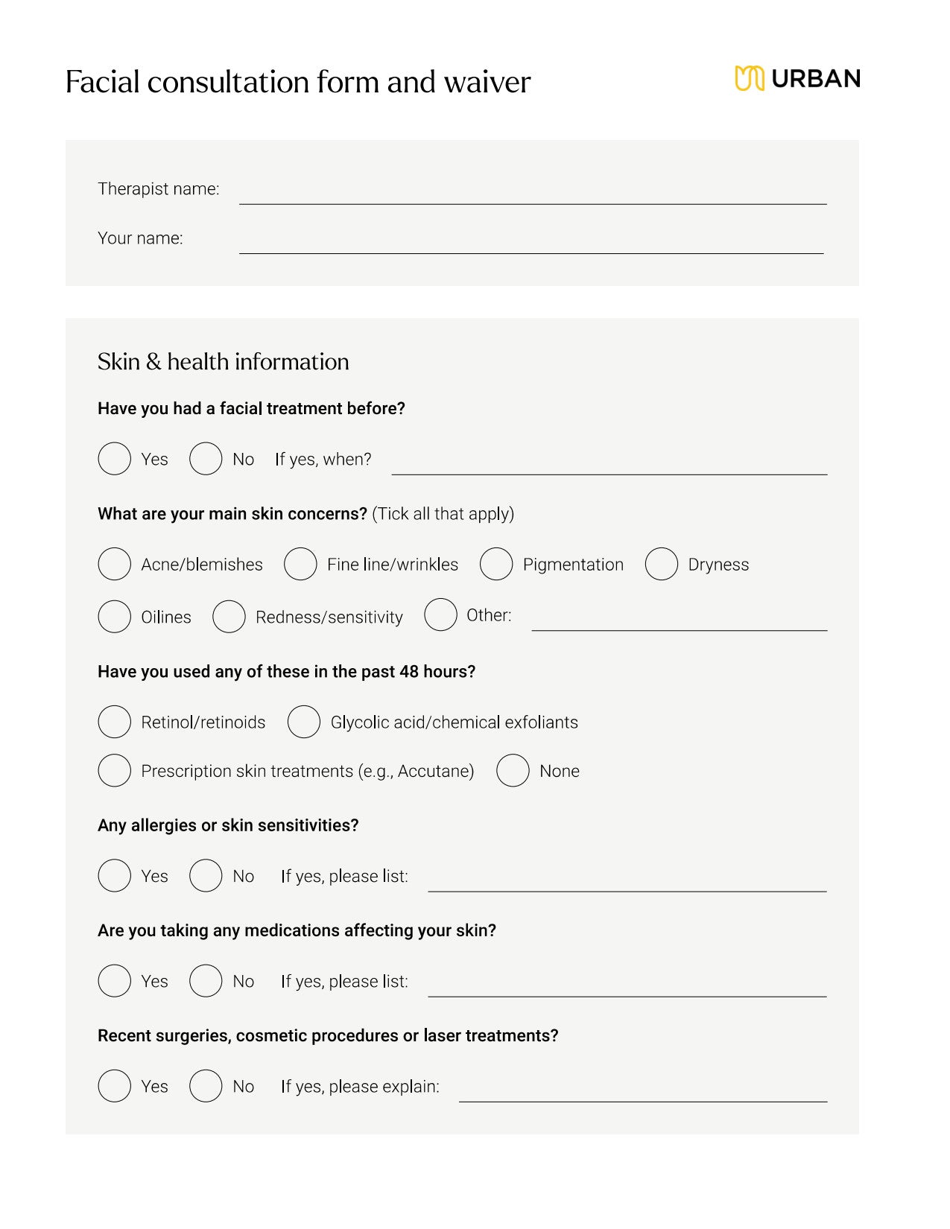Select No for previous facial treatment
The image size is (950, 1229).
tap(206, 459)
